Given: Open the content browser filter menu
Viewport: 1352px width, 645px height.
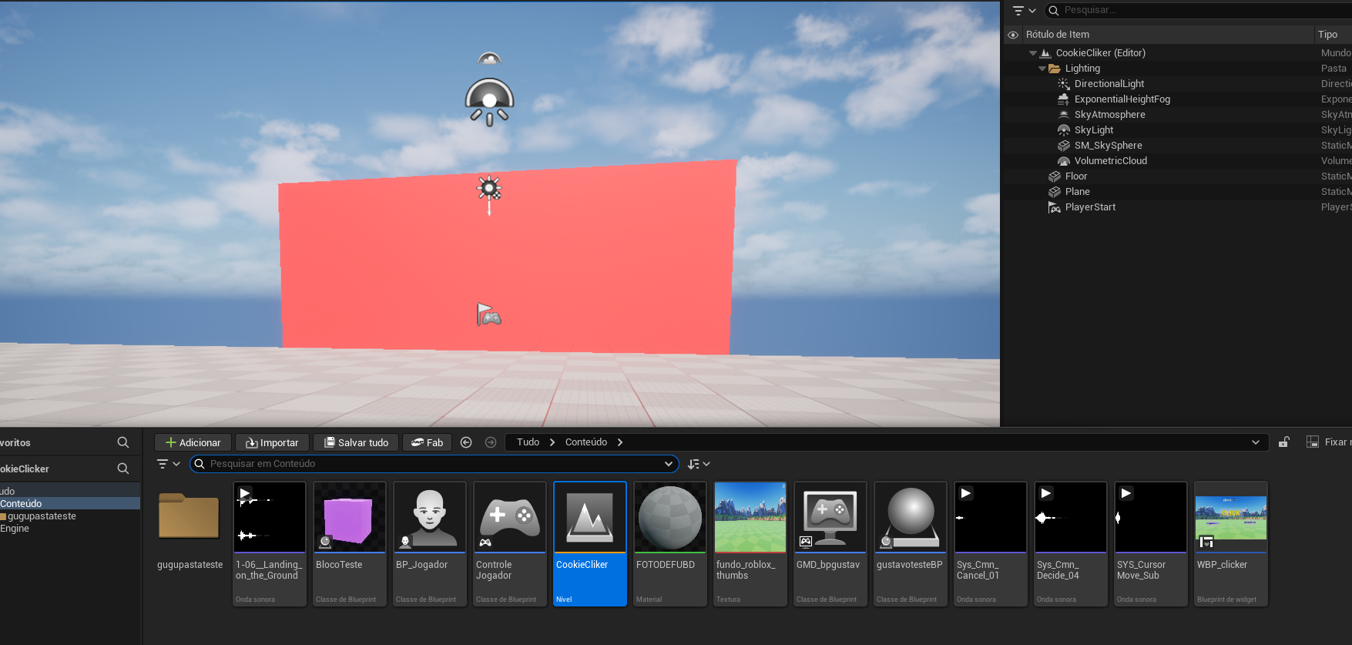Looking at the screenshot, I should click(x=168, y=464).
